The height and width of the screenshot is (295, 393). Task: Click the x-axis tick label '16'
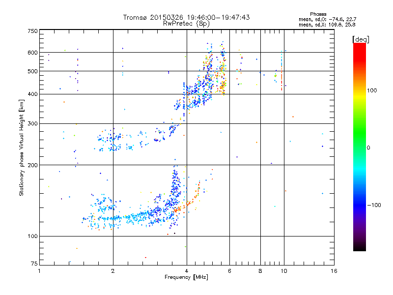(334, 271)
